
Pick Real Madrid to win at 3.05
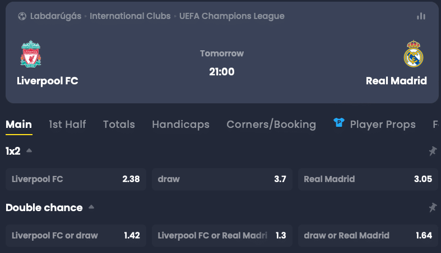(368, 179)
